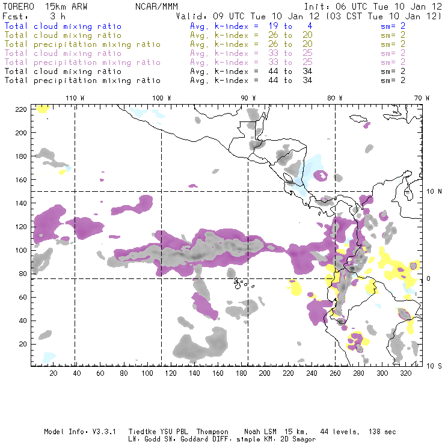The image size is (445, 445).
Task: Select the '10 N' latitude label
Action: pos(434,192)
